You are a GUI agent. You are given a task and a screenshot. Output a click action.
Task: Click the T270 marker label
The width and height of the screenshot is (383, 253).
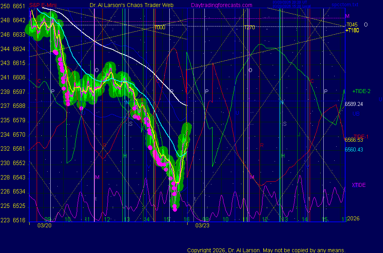pos(249,28)
